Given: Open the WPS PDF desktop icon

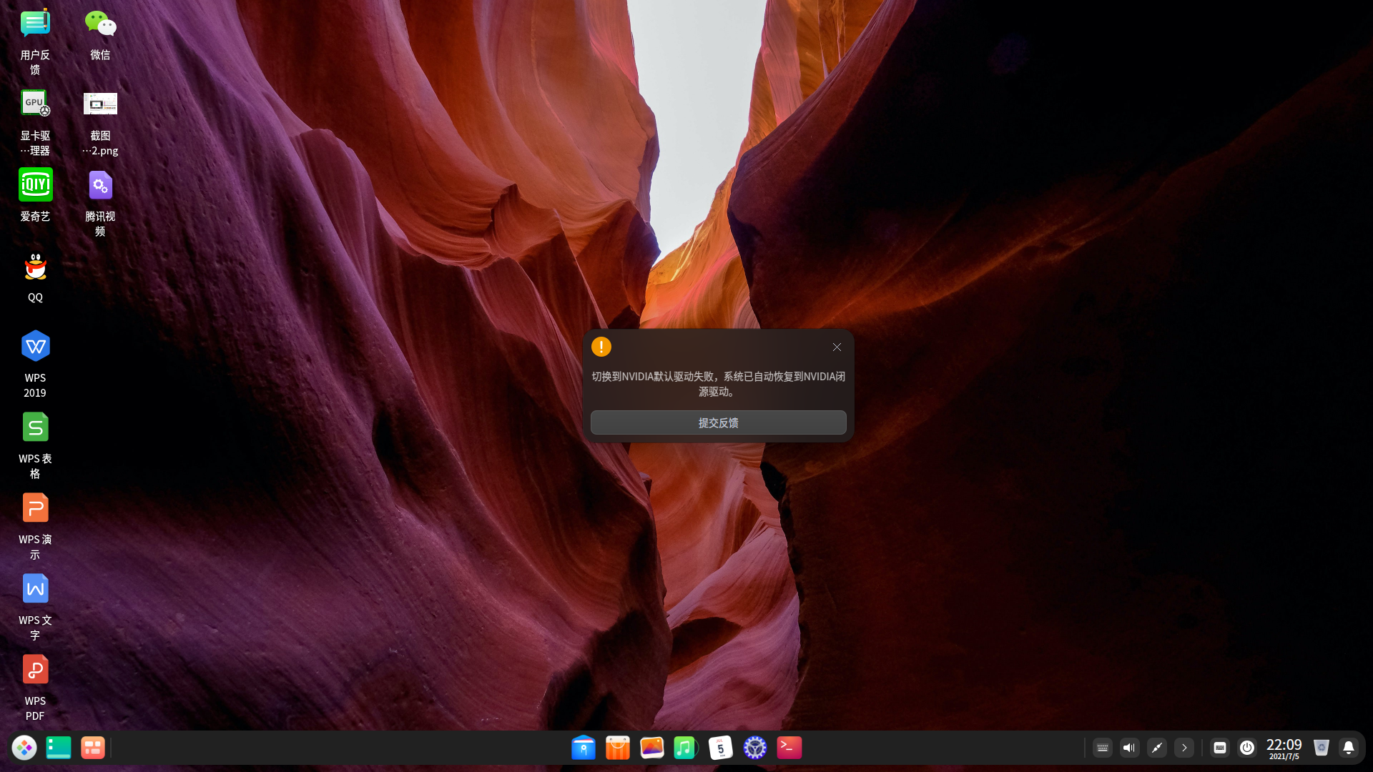Looking at the screenshot, I should pyautogui.click(x=35, y=670).
